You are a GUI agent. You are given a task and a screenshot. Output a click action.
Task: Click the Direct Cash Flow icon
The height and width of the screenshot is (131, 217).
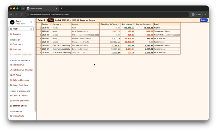11,85
